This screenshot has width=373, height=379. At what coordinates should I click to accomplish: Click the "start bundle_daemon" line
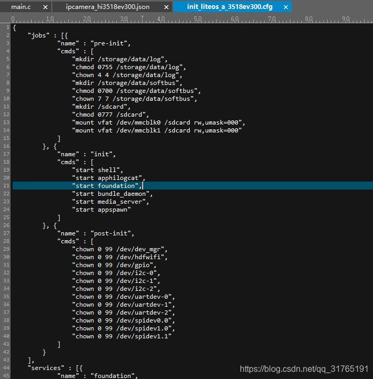pyautogui.click(x=112, y=194)
